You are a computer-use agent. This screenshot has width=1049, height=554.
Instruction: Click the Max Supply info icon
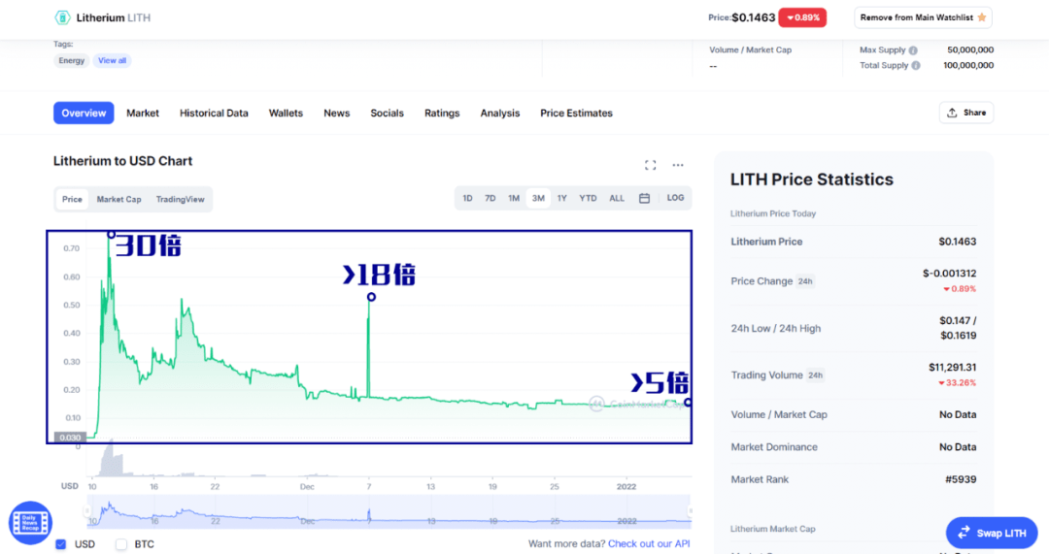coord(913,50)
